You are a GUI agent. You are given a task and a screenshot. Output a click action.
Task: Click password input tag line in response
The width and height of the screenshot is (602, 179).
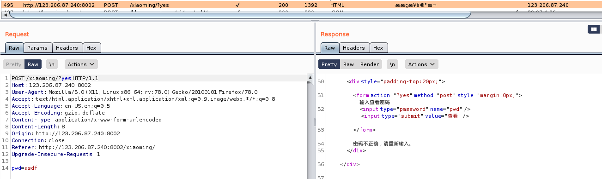tap(415, 109)
